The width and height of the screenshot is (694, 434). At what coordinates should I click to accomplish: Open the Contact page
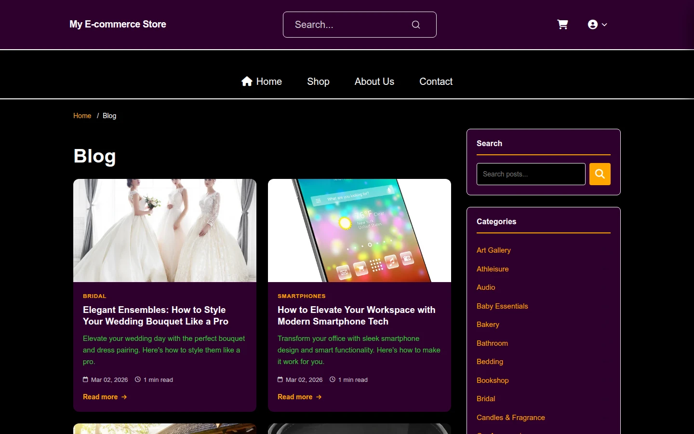436,81
